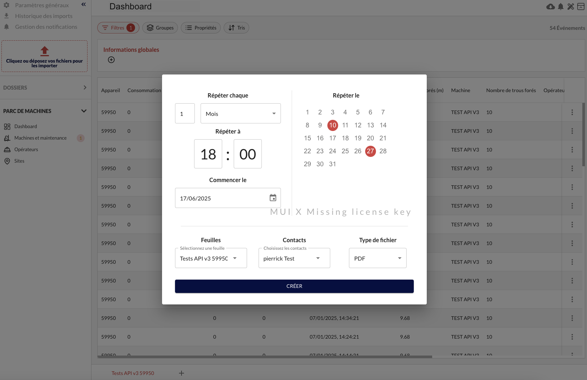
Task: Deselect day 27 in the calendar
Action: [370, 151]
